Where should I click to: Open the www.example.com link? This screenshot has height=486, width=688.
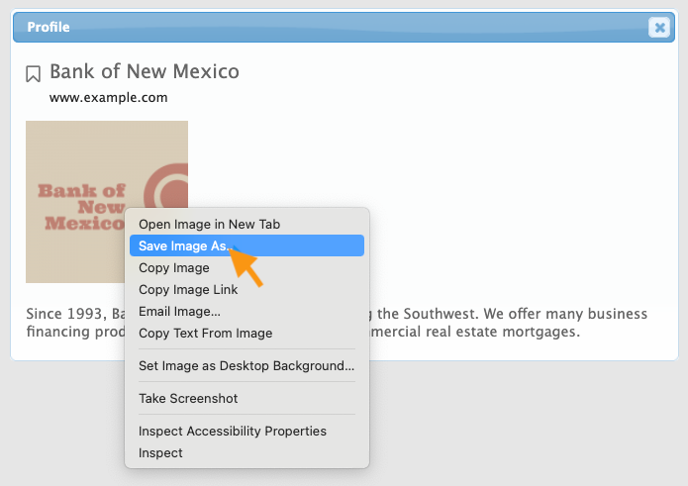(x=108, y=97)
